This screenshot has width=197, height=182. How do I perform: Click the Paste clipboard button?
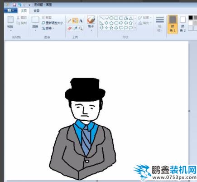[10, 22]
